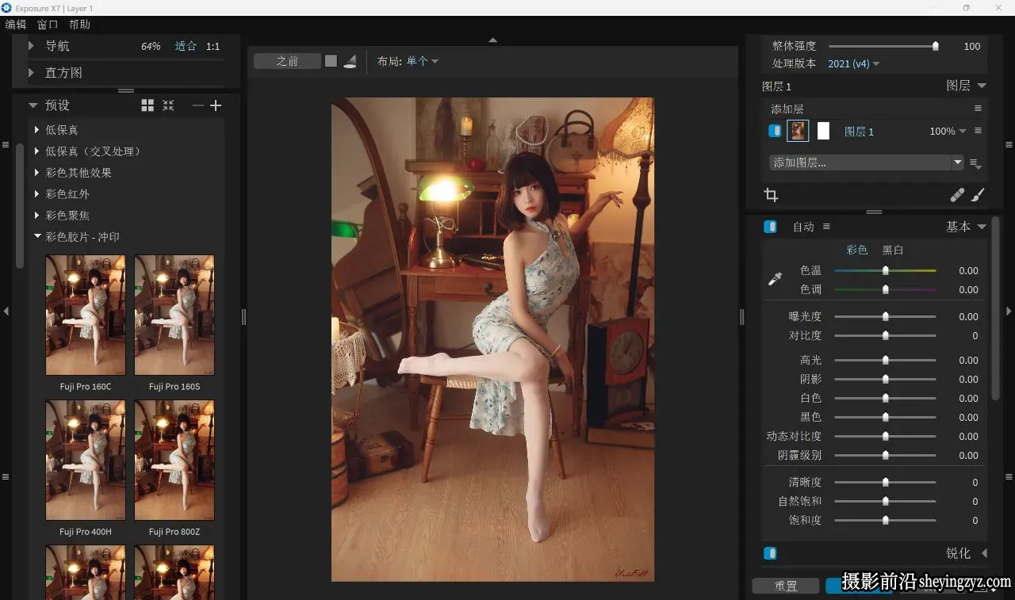The image size is (1015, 600).
Task: Click the collapse-arrows icon in presets header
Action: [x=168, y=105]
